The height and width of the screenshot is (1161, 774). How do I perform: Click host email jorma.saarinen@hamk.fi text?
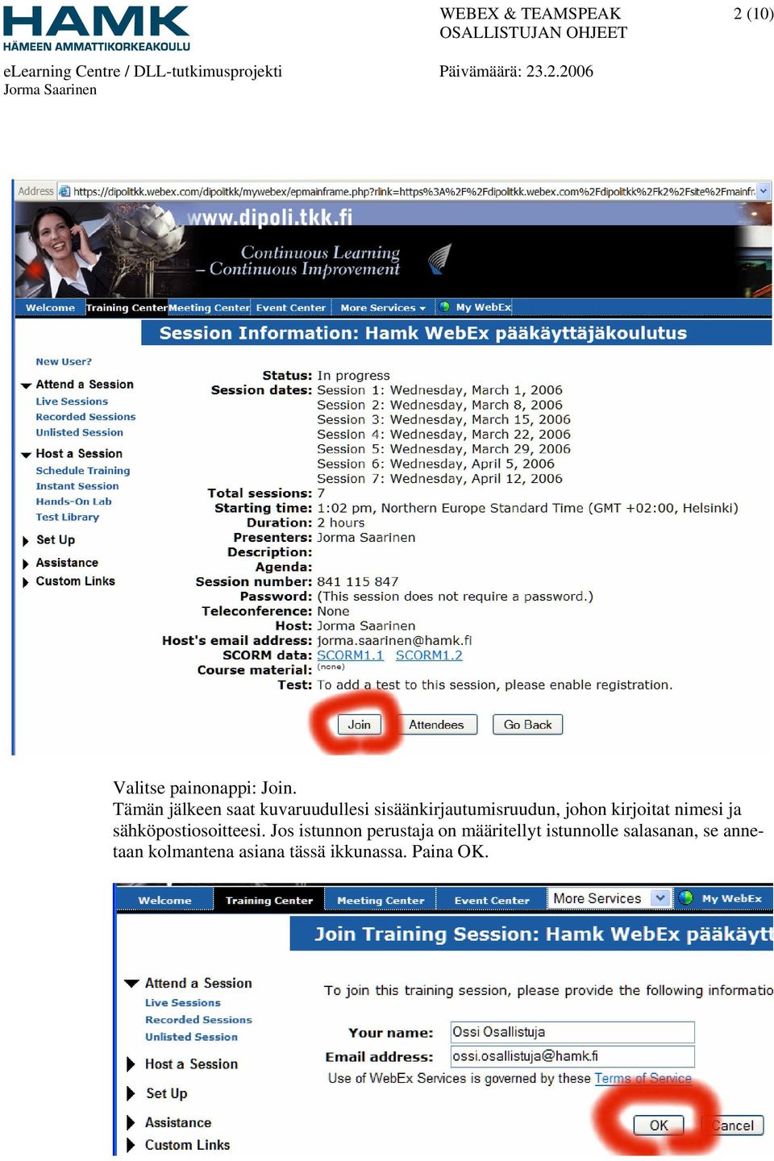394,640
